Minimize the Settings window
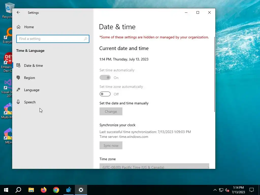Screen dimensions: 260x195 [x=186, y=12]
